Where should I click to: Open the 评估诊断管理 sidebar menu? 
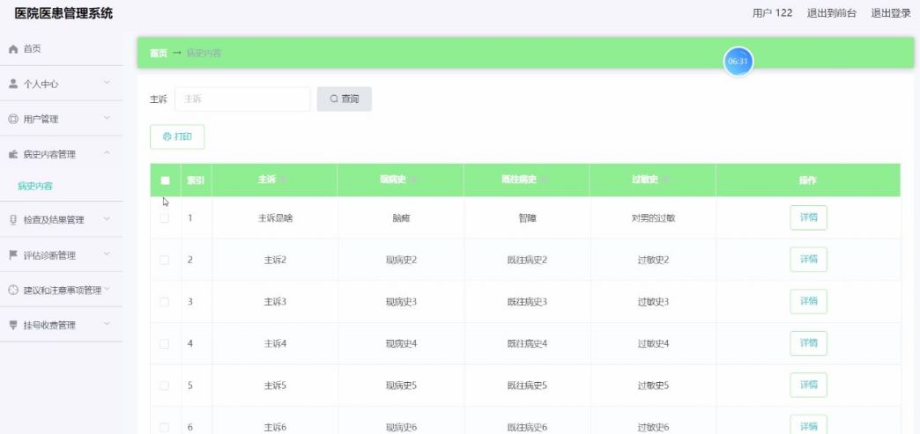62,255
